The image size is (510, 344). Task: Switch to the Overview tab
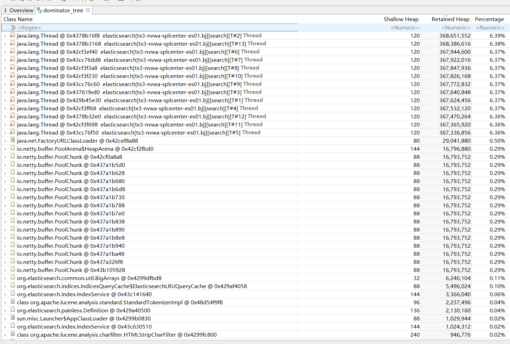(x=19, y=10)
